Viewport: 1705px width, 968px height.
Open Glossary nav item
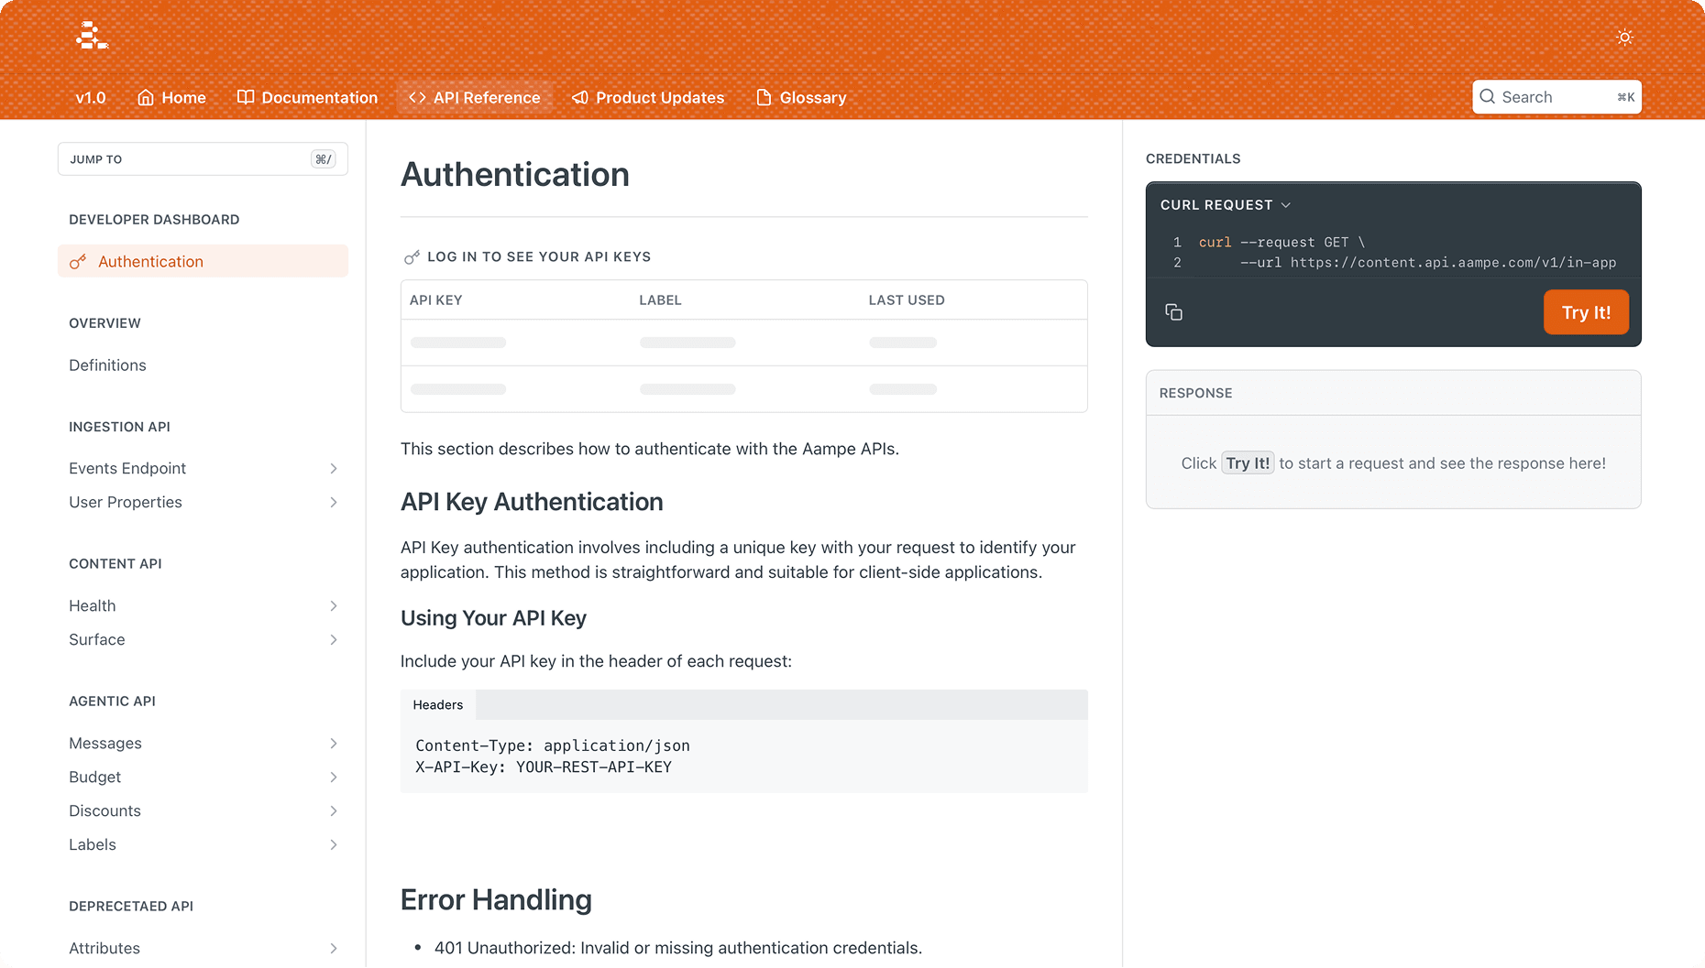[801, 97]
